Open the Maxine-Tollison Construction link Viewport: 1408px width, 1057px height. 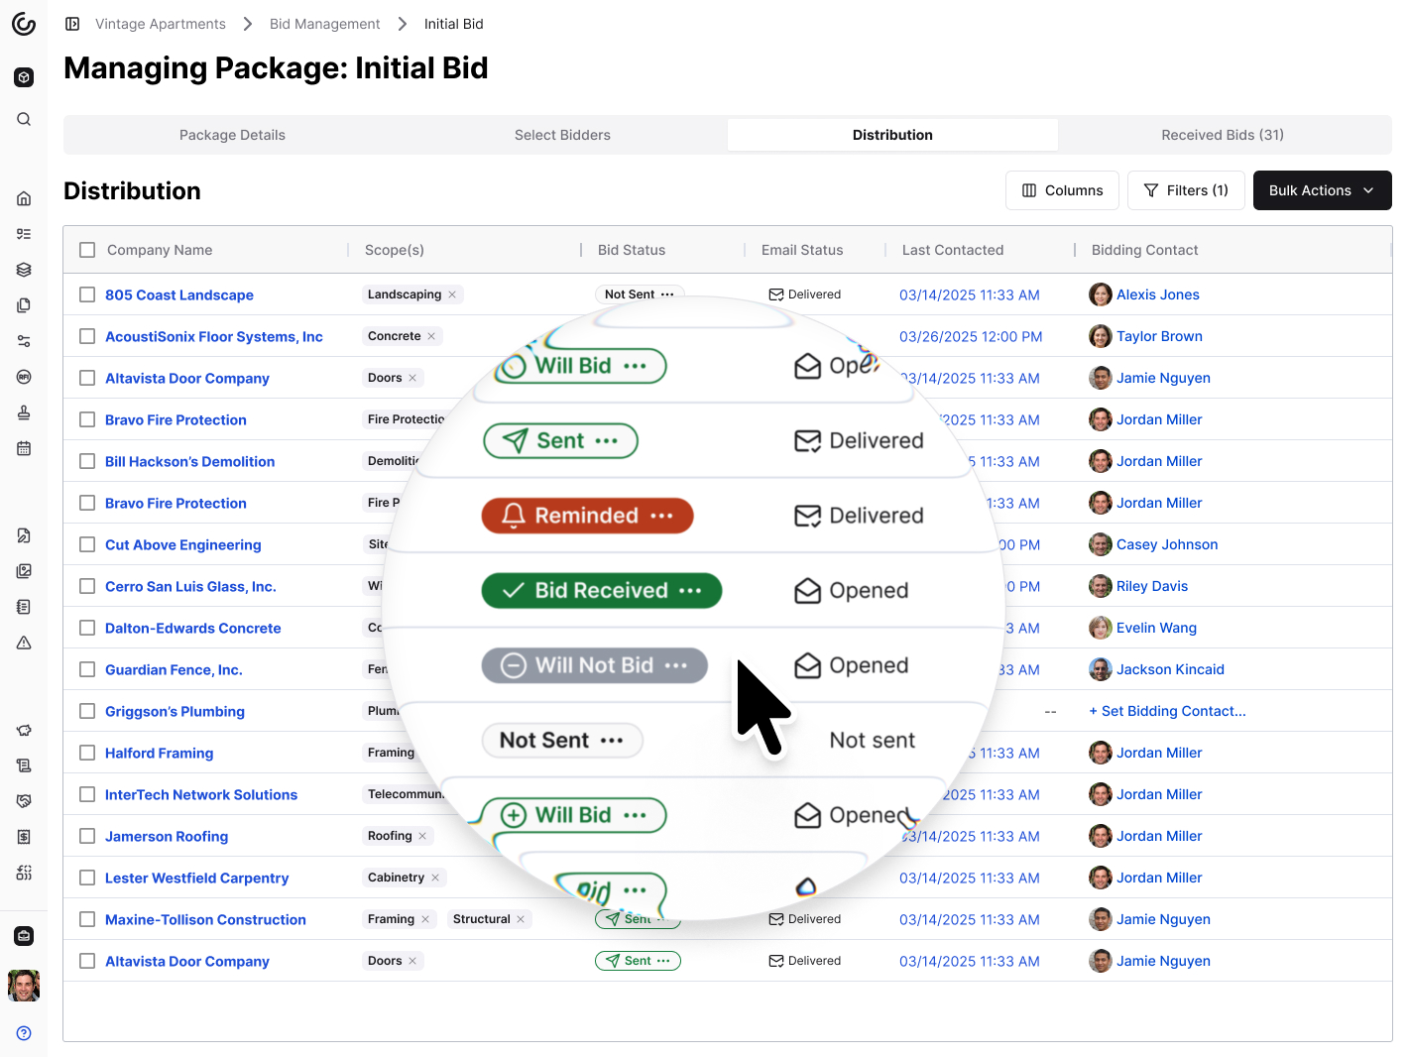pyautogui.click(x=205, y=919)
